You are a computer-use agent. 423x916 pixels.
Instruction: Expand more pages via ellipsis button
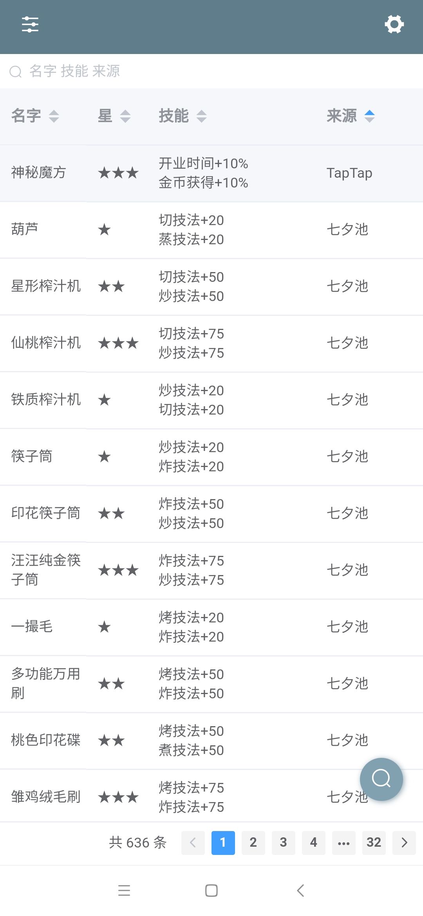(343, 842)
